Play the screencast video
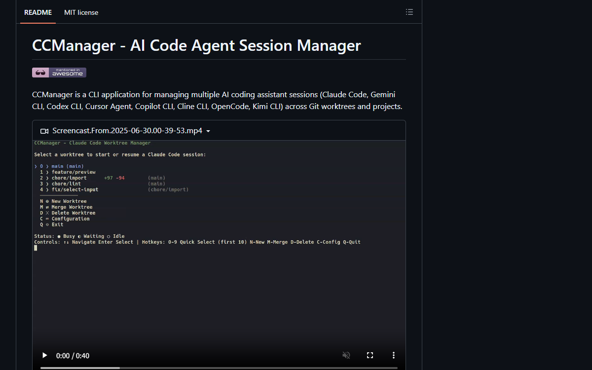The image size is (592, 370). pyautogui.click(x=45, y=355)
